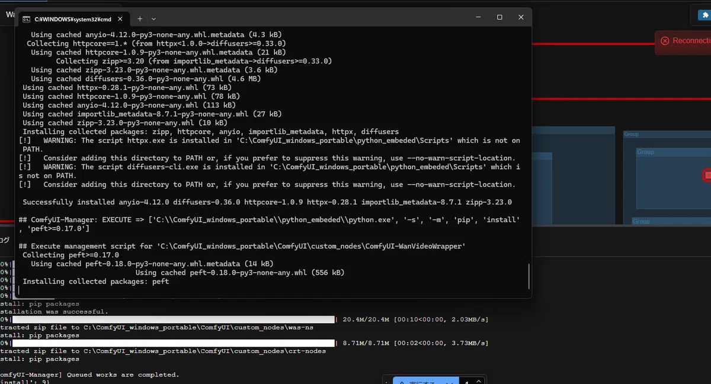Maximize the terminal window
This screenshot has width=711, height=384.
tap(499, 17)
